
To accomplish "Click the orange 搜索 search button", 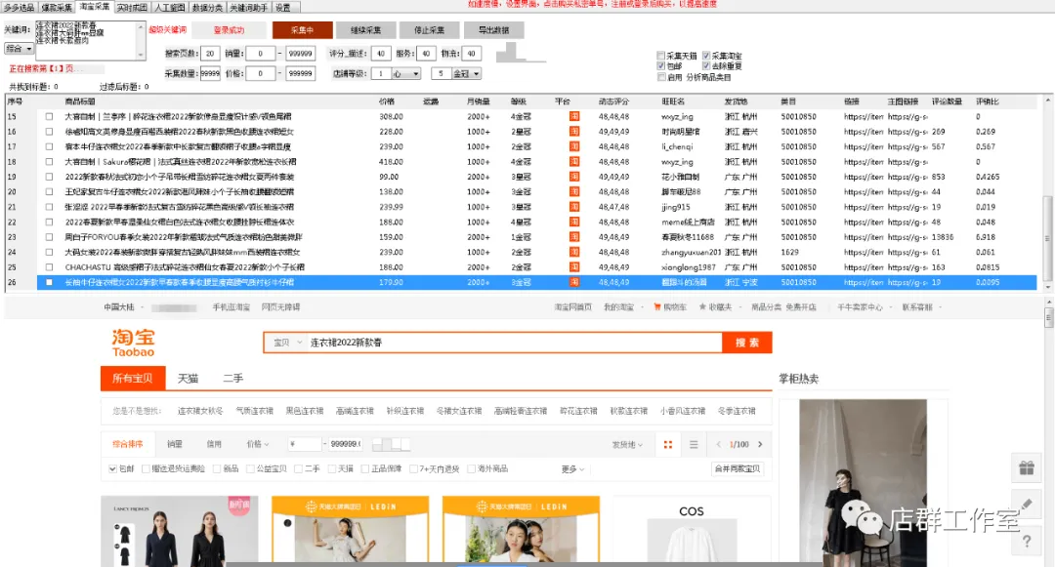I will coord(746,343).
